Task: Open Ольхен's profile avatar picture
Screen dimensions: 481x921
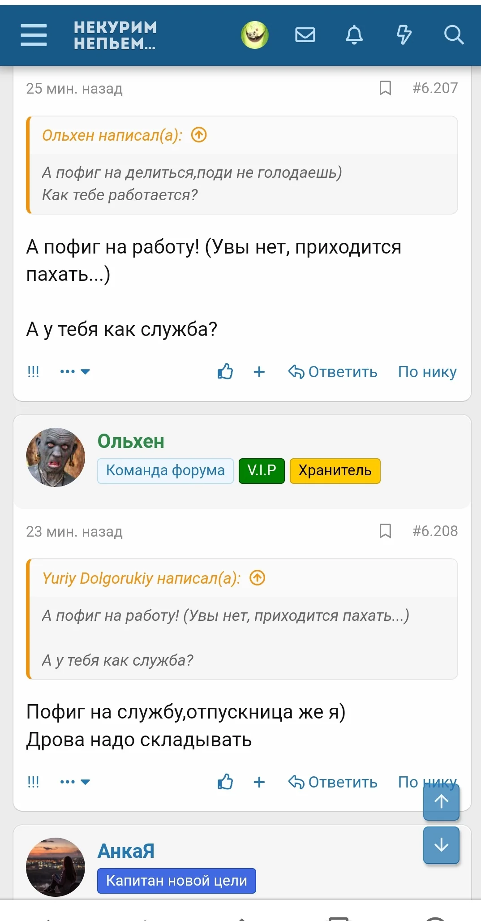Action: tap(56, 457)
